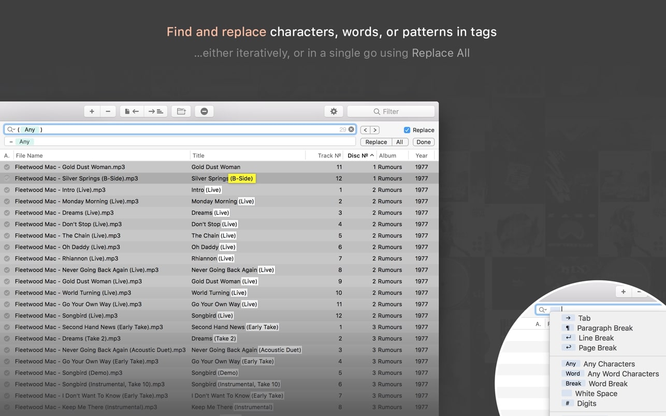Click the minus remove files toolbar button
The image size is (666, 416).
[x=108, y=111]
